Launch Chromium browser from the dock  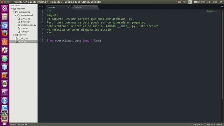pyautogui.click(x=5, y=25)
